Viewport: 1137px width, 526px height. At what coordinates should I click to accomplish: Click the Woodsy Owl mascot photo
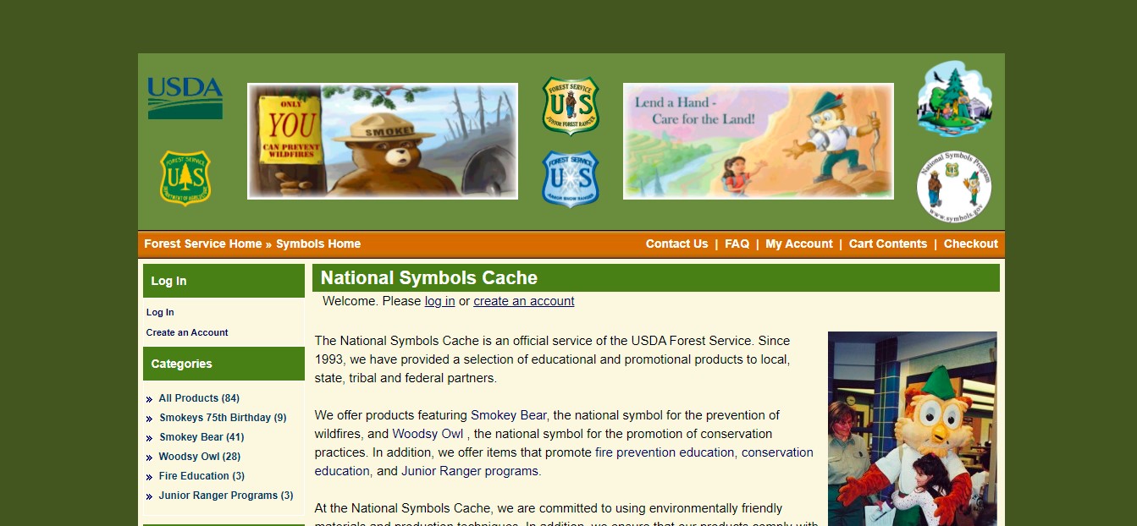[913, 429]
